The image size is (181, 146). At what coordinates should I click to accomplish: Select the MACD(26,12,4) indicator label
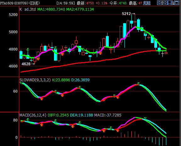33,115
